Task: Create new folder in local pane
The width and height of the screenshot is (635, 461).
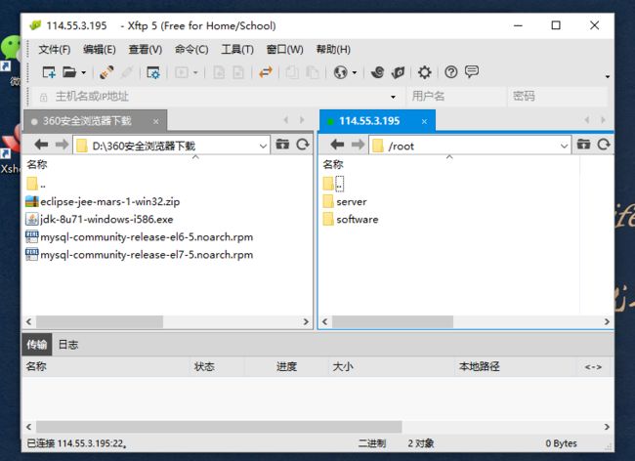Action: [x=282, y=145]
